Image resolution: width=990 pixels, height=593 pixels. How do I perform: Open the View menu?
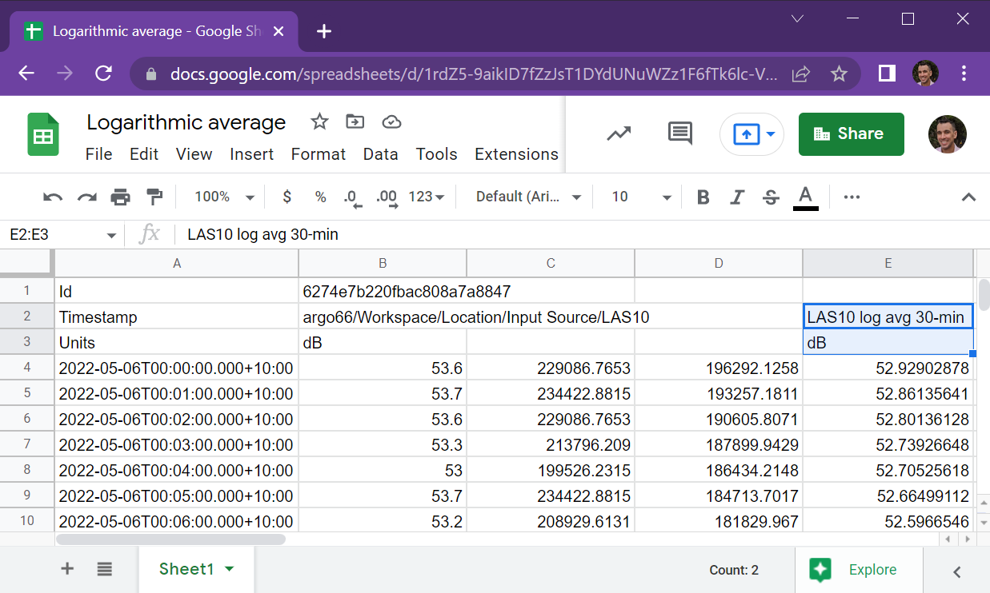(x=194, y=154)
